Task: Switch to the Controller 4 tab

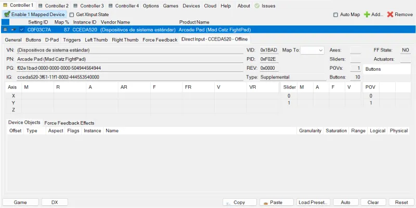Action: (x=124, y=6)
